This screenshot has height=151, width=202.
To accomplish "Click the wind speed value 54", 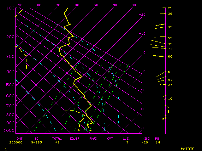I will (x=170, y=72).
